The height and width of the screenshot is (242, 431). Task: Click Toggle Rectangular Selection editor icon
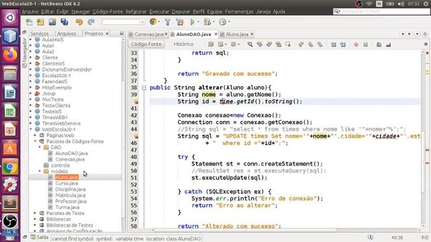(288, 44)
